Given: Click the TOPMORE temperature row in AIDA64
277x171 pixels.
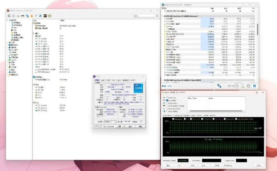Looking at the screenshot, I should [52, 72].
